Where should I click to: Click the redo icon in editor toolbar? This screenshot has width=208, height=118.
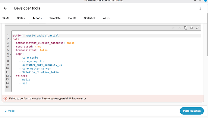tap(180, 28)
